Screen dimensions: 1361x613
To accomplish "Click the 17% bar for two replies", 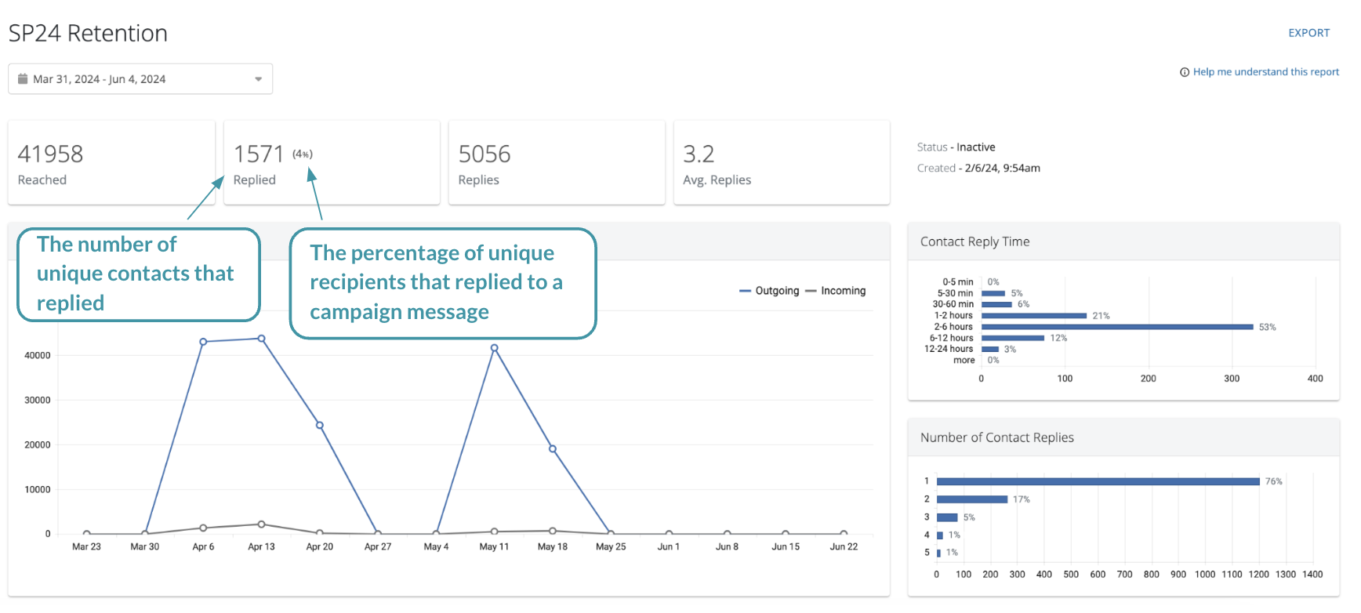I will pos(971,499).
